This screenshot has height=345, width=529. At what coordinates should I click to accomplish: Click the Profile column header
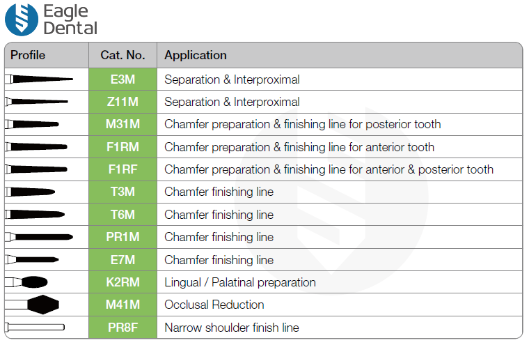[x=28, y=55]
